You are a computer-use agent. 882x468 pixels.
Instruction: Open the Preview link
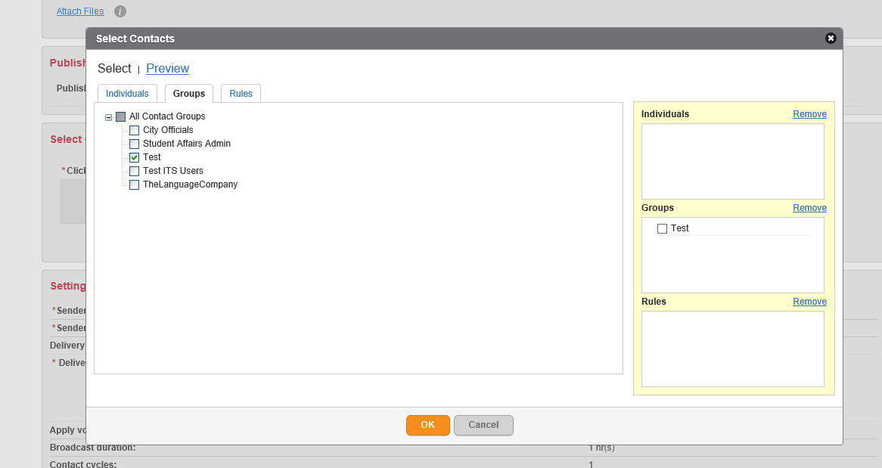coord(167,69)
